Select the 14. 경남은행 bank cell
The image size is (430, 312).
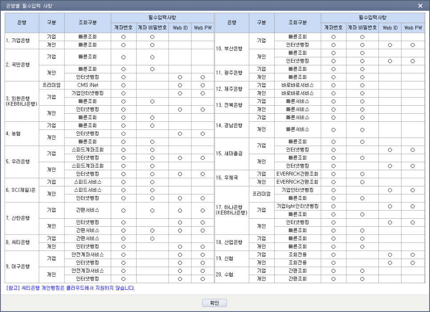tap(232, 125)
